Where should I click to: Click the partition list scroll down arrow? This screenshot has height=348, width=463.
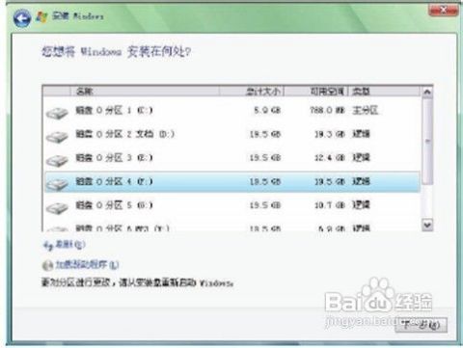[427, 225]
